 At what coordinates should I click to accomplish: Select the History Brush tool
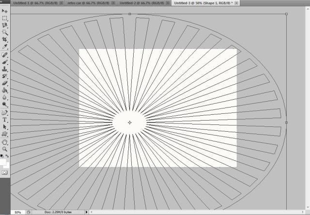tap(4, 76)
